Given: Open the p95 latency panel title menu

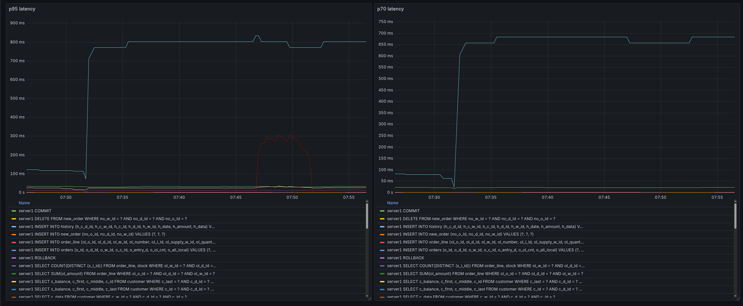Looking at the screenshot, I should [x=22, y=9].
